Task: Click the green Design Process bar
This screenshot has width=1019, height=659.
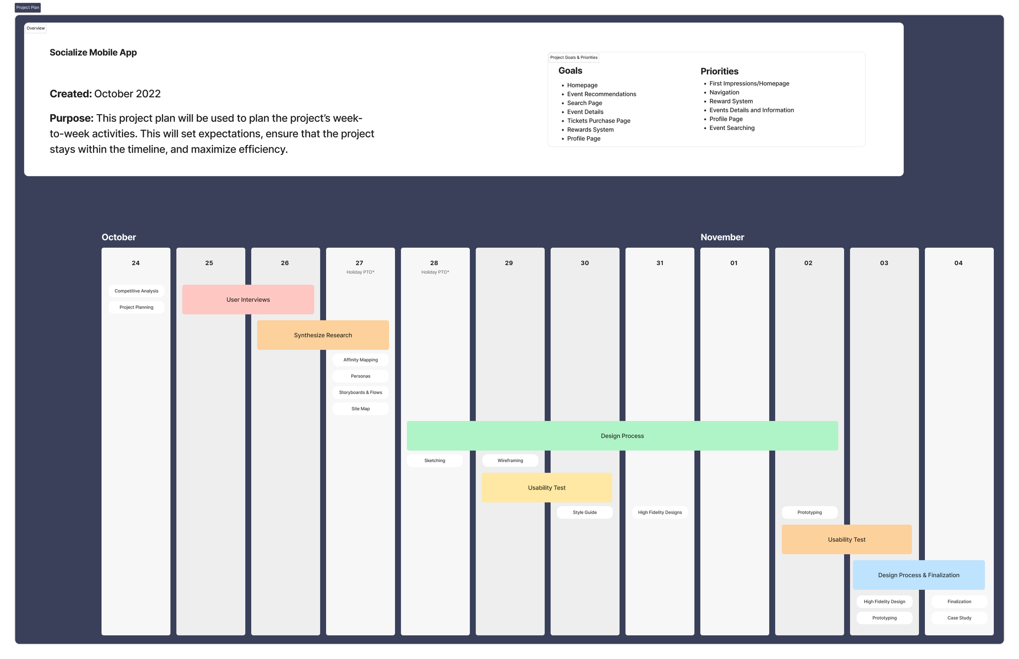Action: click(622, 436)
